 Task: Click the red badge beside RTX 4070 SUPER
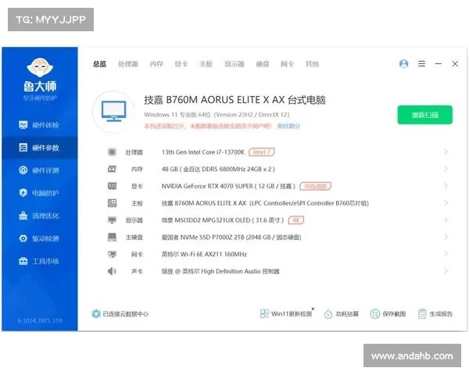[315, 186]
